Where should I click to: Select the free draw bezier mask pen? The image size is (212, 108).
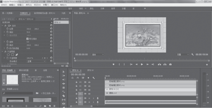pos(16,55)
